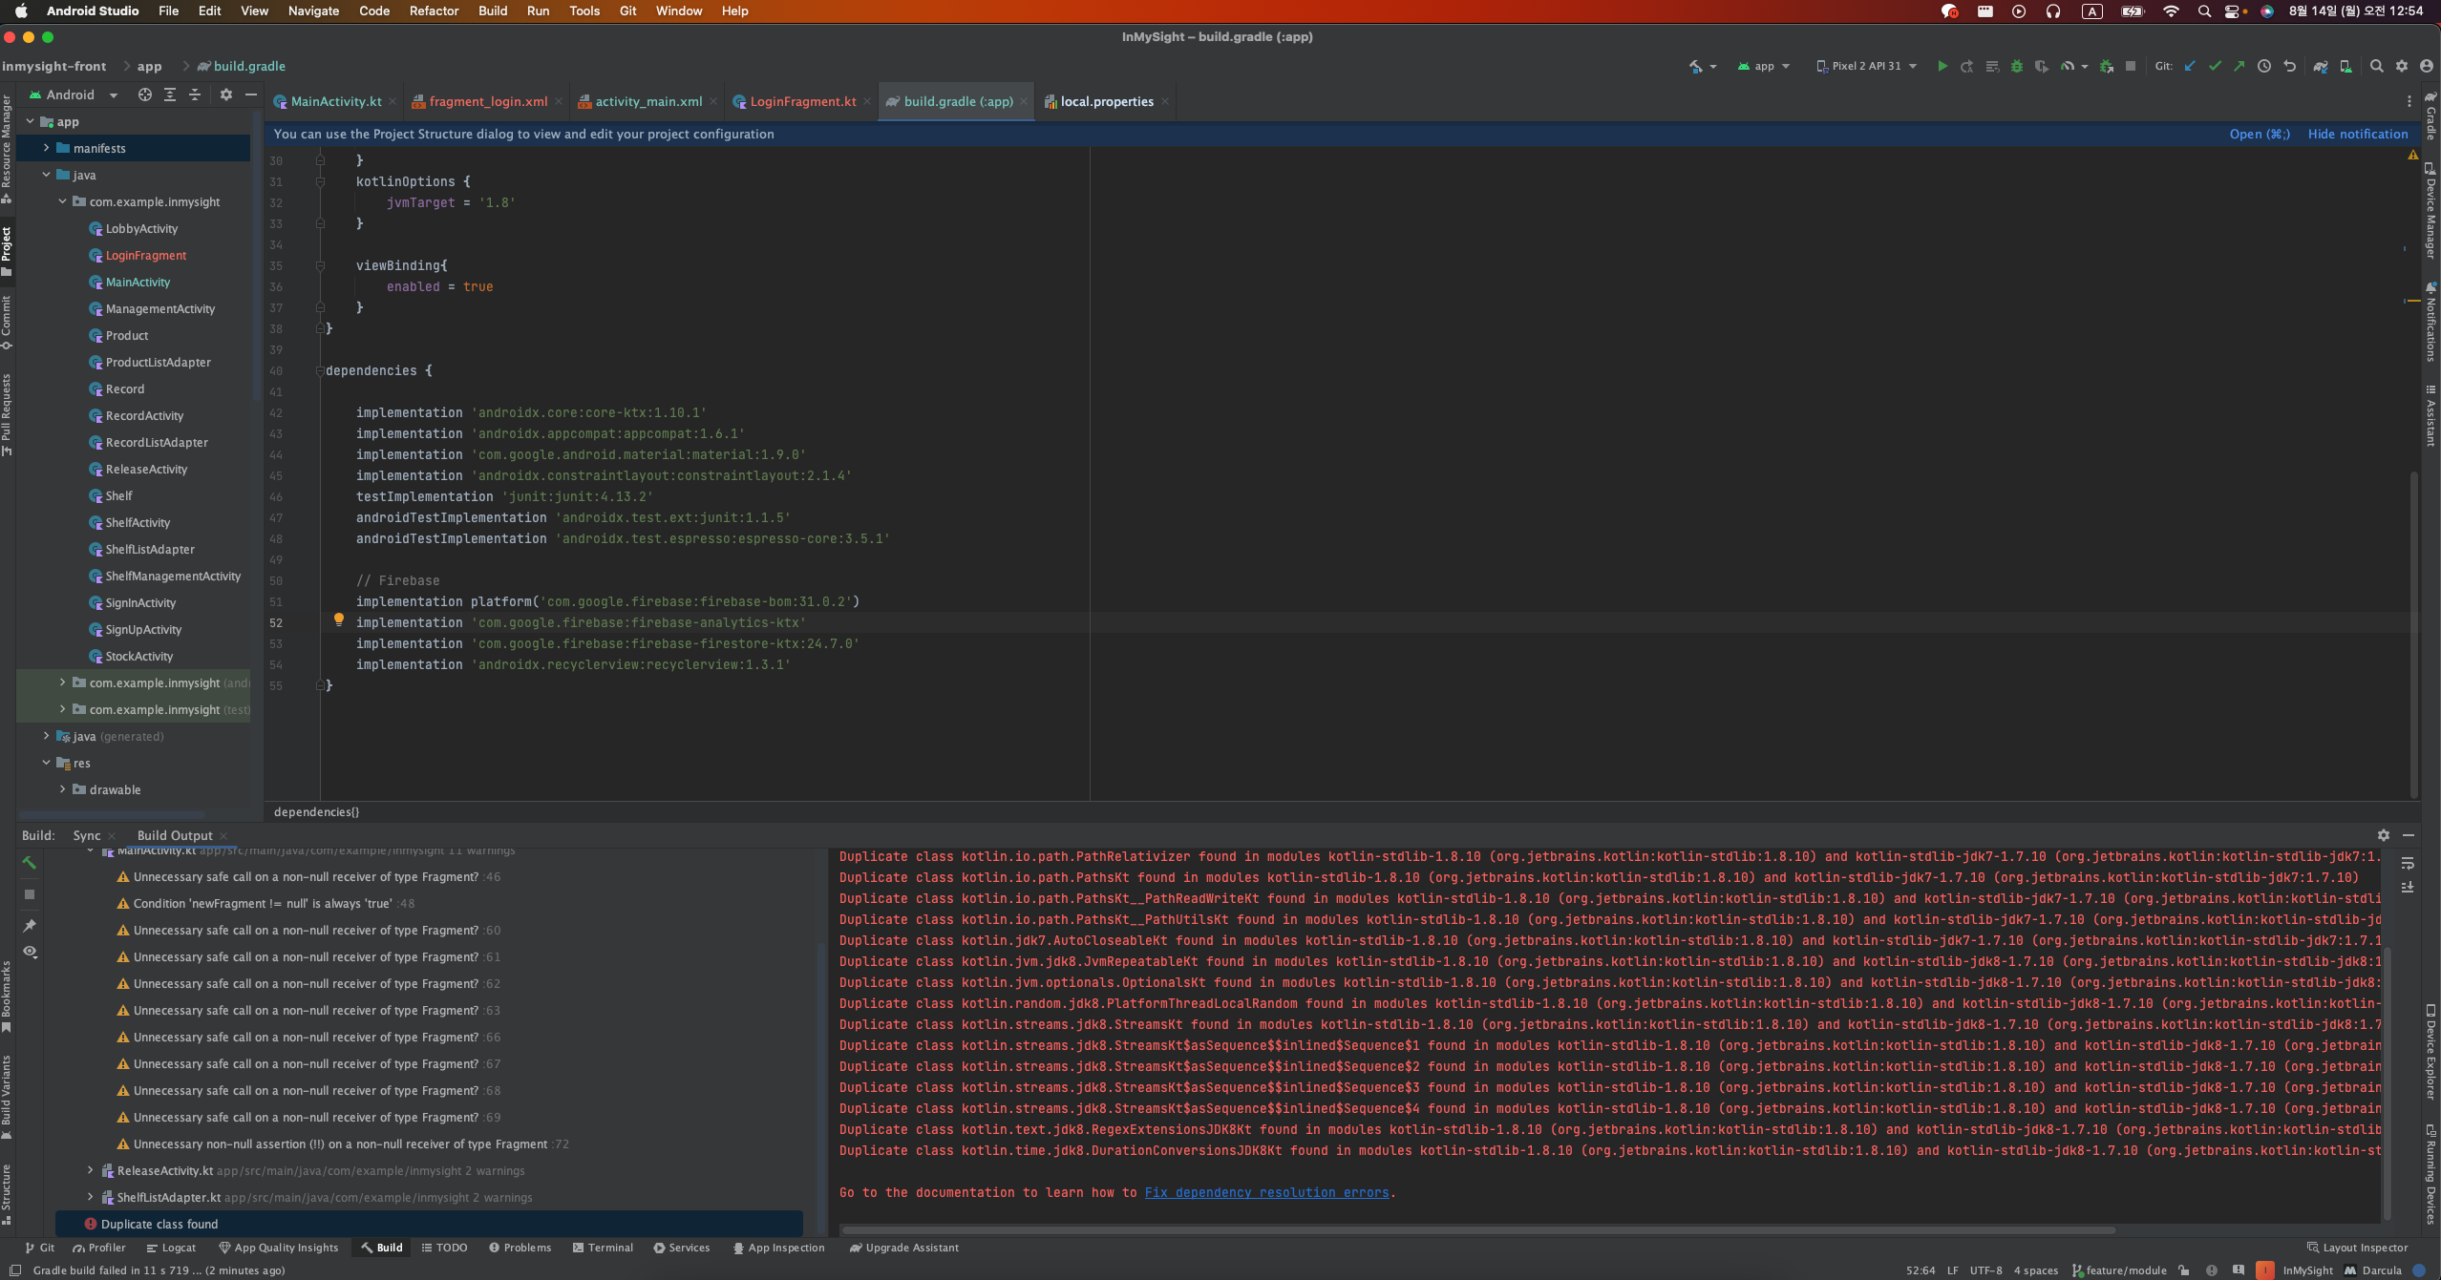Screen dimensions: 2441x1280
Task: Click Hide notification link
Action: point(2357,134)
